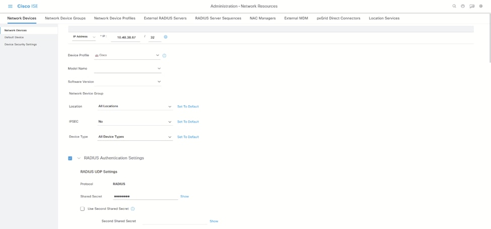Click Show next to Second Shared Secret
Image resolution: width=491 pixels, height=229 pixels.
[214, 221]
